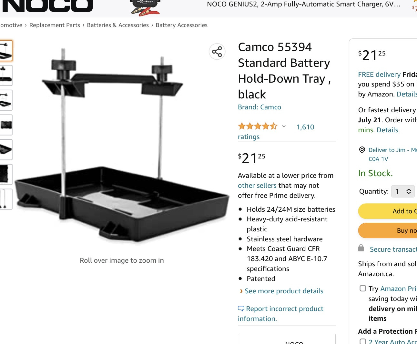Click the Buy now button
This screenshot has height=344, width=417.
point(388,230)
